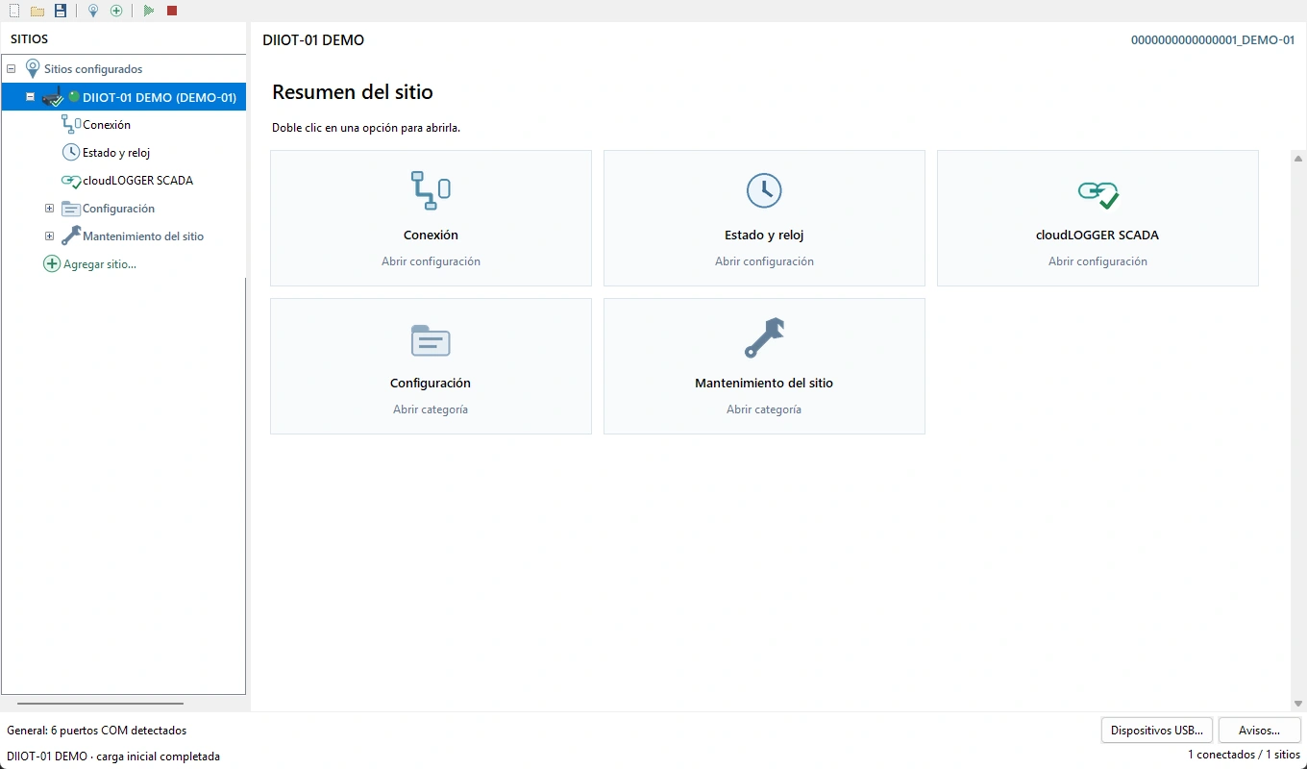Click the Configuración folder icon in the tree

point(71,208)
